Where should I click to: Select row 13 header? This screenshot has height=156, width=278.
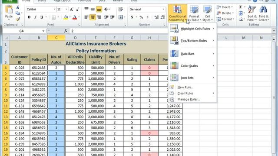pos(6,117)
